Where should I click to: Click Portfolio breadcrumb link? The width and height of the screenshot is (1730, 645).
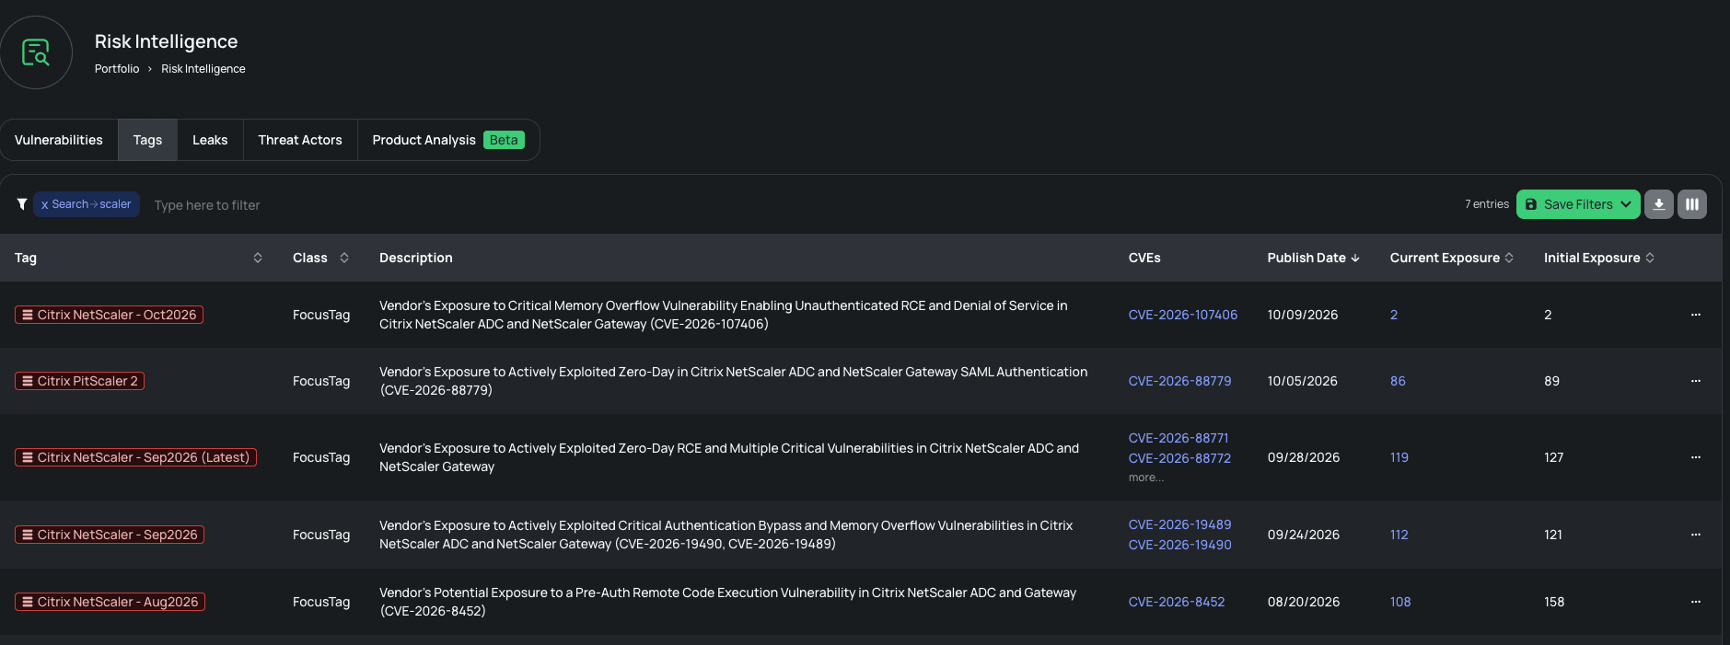(x=117, y=69)
